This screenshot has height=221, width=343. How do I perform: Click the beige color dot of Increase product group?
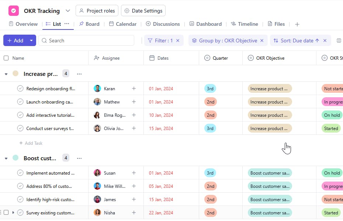15,74
